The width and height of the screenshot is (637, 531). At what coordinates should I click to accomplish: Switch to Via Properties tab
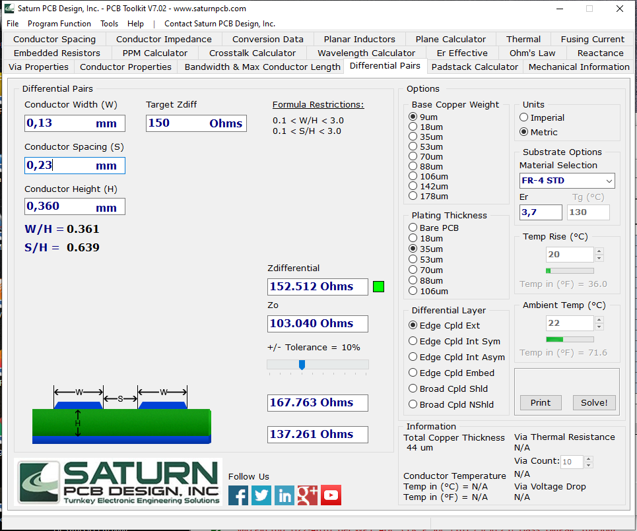[x=38, y=67]
